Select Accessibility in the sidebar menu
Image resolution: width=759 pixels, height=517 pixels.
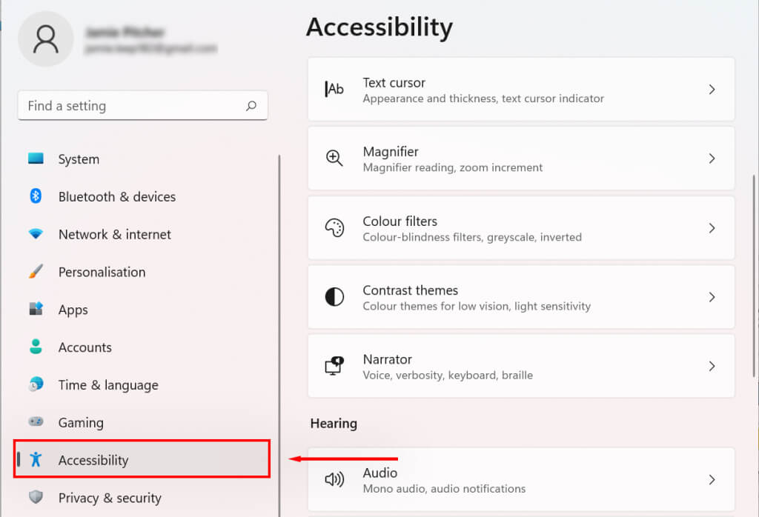93,460
